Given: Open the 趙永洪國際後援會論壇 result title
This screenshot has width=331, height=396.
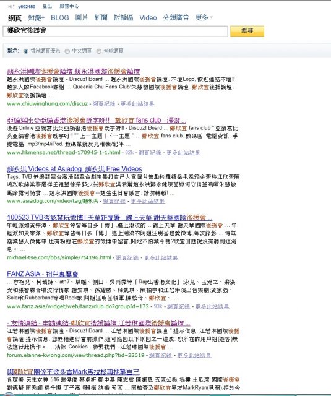Looking at the screenshot, I should click(x=74, y=71).
